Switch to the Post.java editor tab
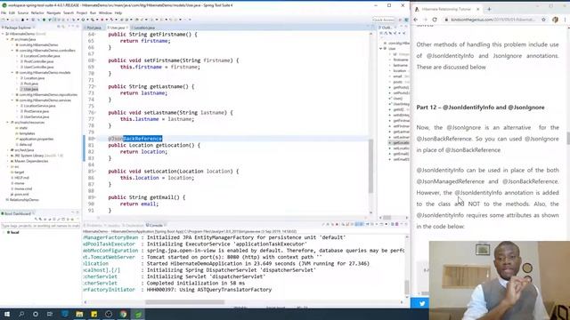 (x=94, y=28)
